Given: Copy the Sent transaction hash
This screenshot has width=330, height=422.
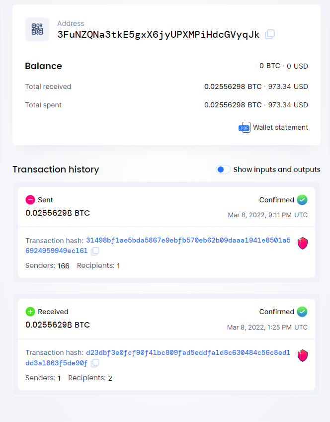Looking at the screenshot, I should pos(95,251).
